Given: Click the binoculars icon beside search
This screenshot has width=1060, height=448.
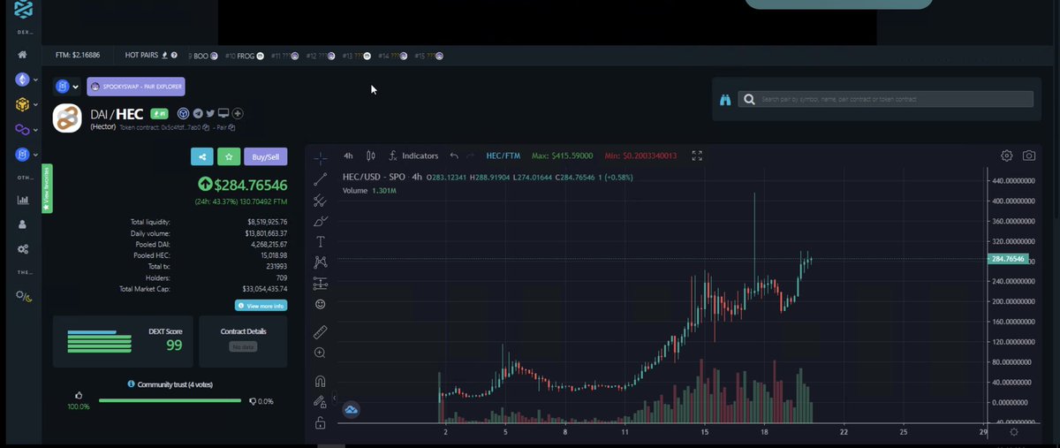Looking at the screenshot, I should [725, 100].
